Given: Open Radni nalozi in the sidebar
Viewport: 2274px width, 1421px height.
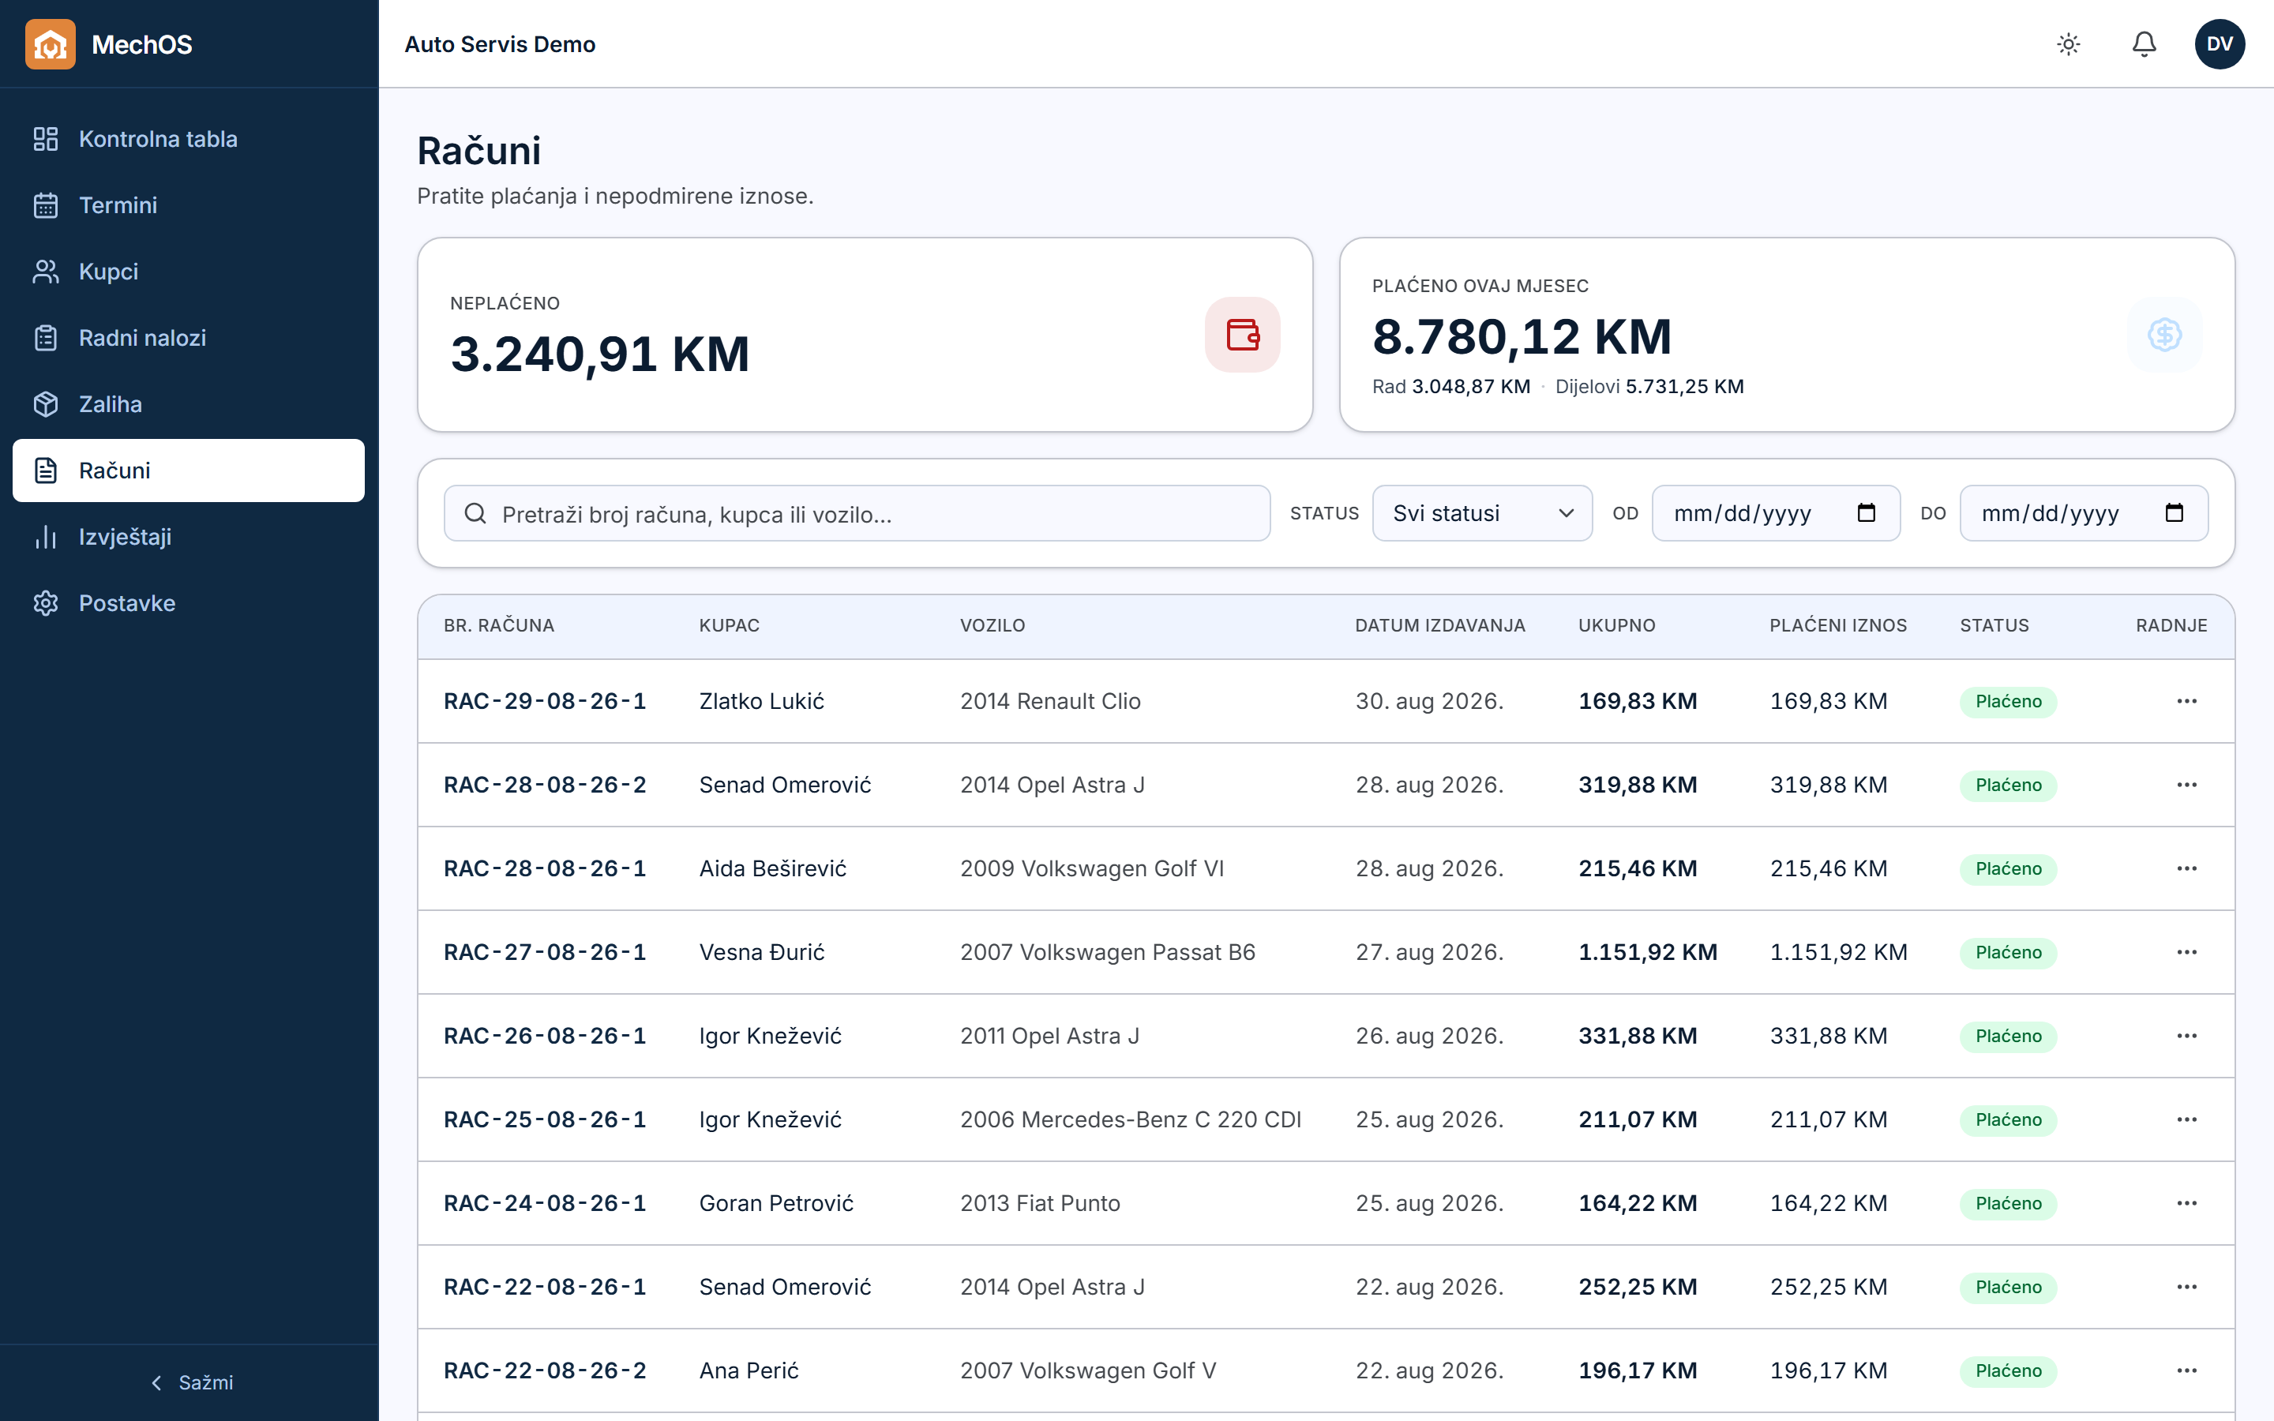Looking at the screenshot, I should (x=188, y=337).
